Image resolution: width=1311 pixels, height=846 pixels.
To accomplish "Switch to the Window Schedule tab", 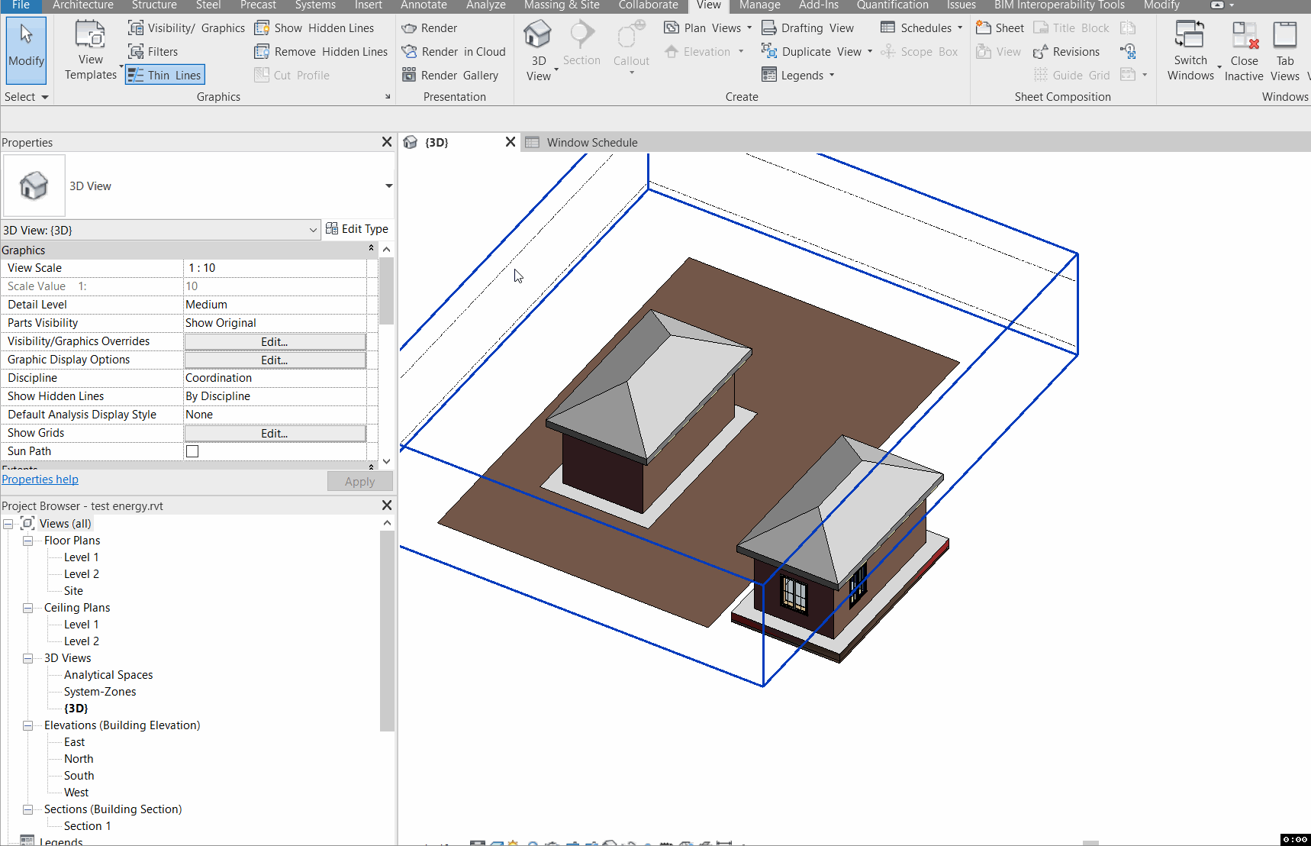I will 591,143.
